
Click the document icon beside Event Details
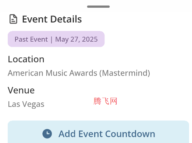(13, 19)
